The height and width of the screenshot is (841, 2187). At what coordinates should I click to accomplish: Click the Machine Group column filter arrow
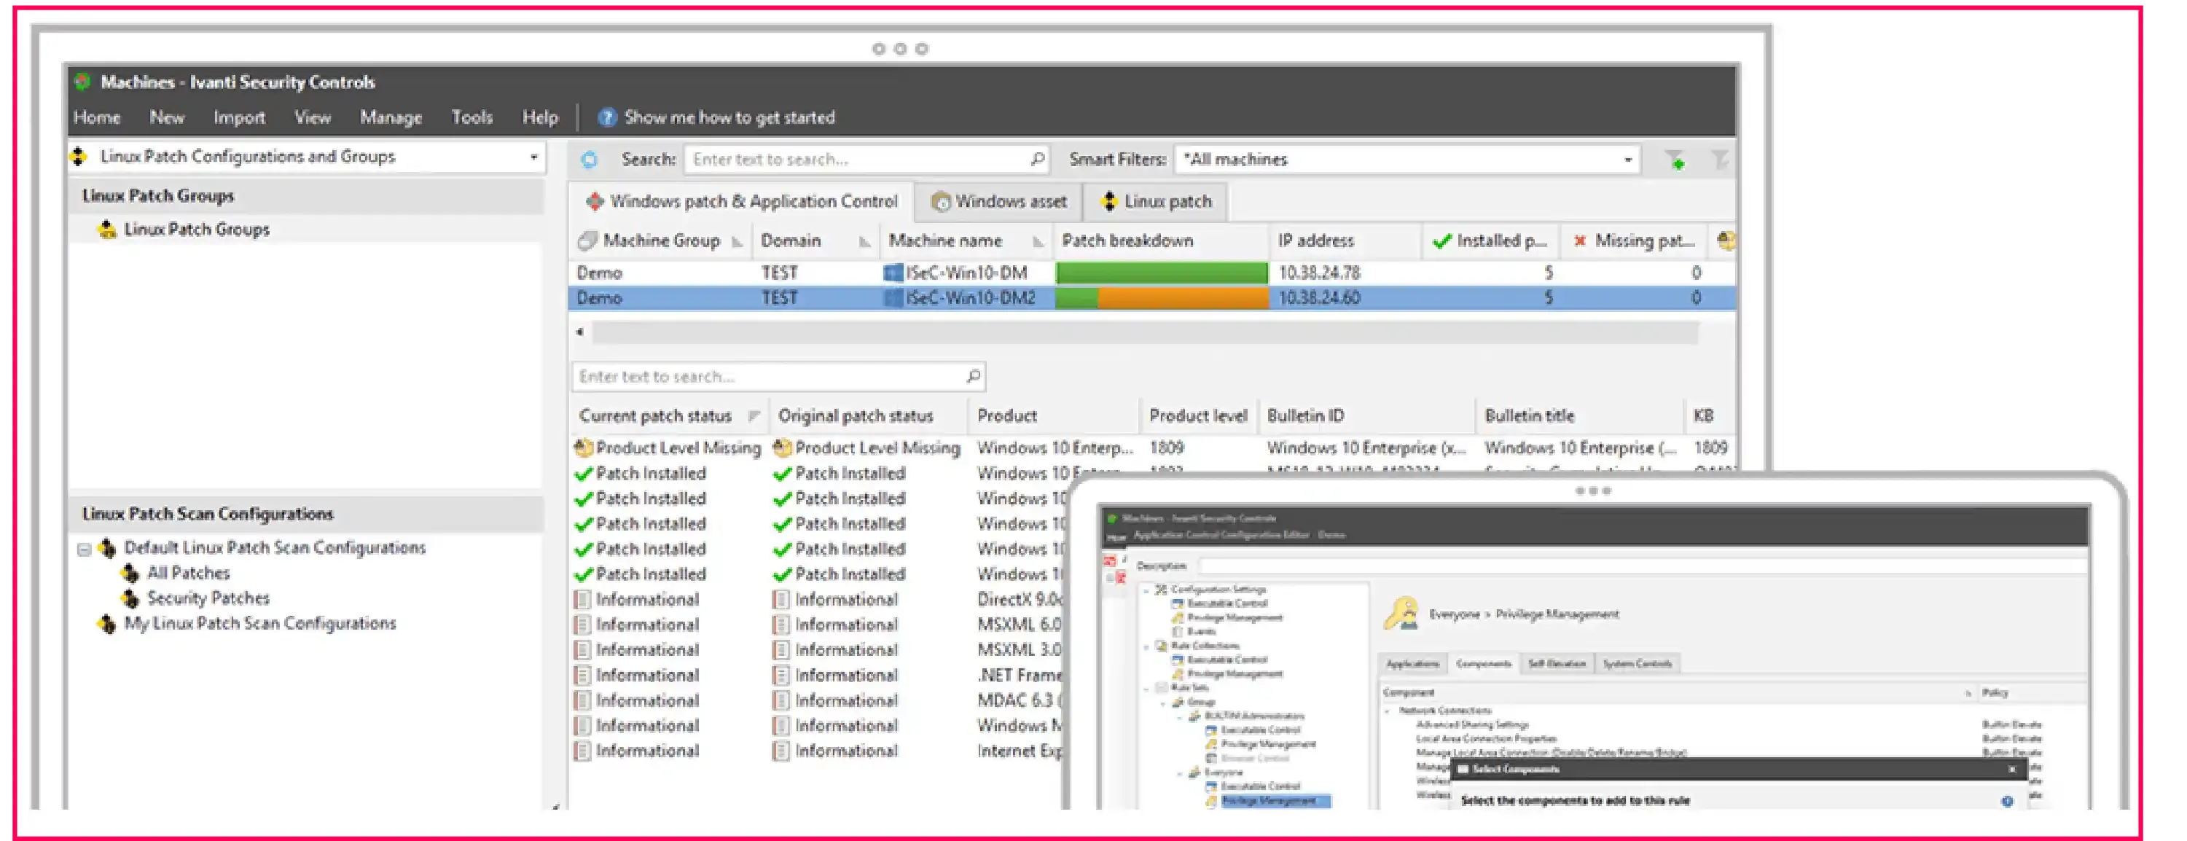(x=737, y=242)
